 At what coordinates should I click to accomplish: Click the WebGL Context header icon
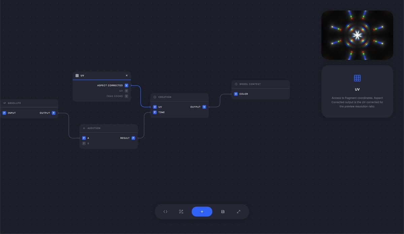pyautogui.click(x=236, y=84)
